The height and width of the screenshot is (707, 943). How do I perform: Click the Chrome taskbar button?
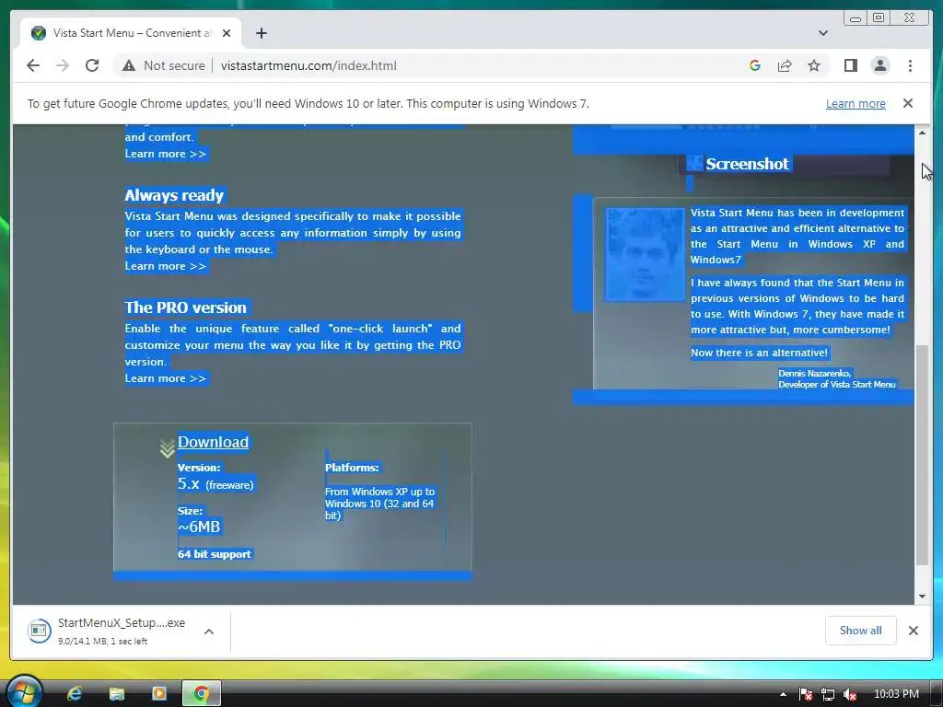point(202,694)
